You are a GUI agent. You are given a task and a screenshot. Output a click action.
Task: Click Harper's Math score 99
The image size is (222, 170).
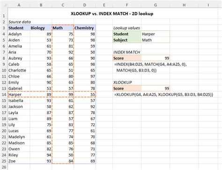pyautogui.click(x=63, y=94)
